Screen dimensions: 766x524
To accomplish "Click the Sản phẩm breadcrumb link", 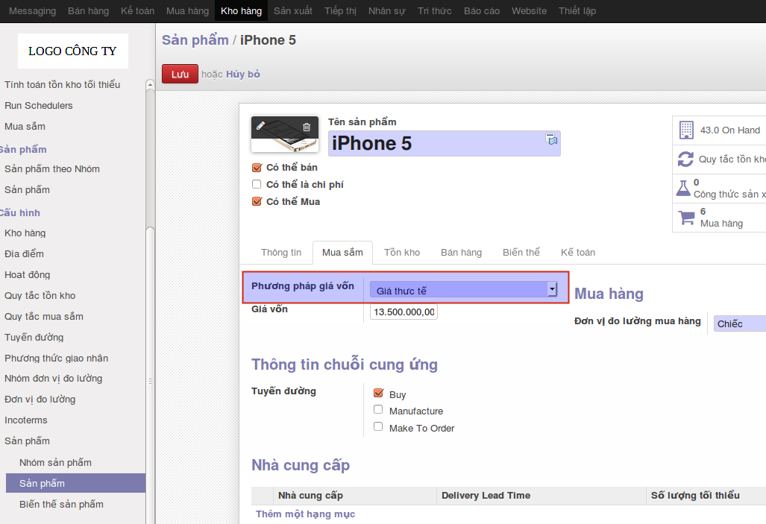I will point(195,40).
